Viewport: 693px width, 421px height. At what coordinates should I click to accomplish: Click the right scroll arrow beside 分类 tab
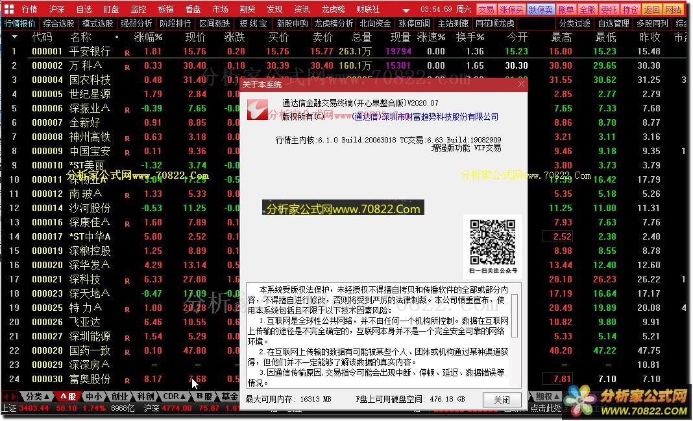(x=13, y=396)
